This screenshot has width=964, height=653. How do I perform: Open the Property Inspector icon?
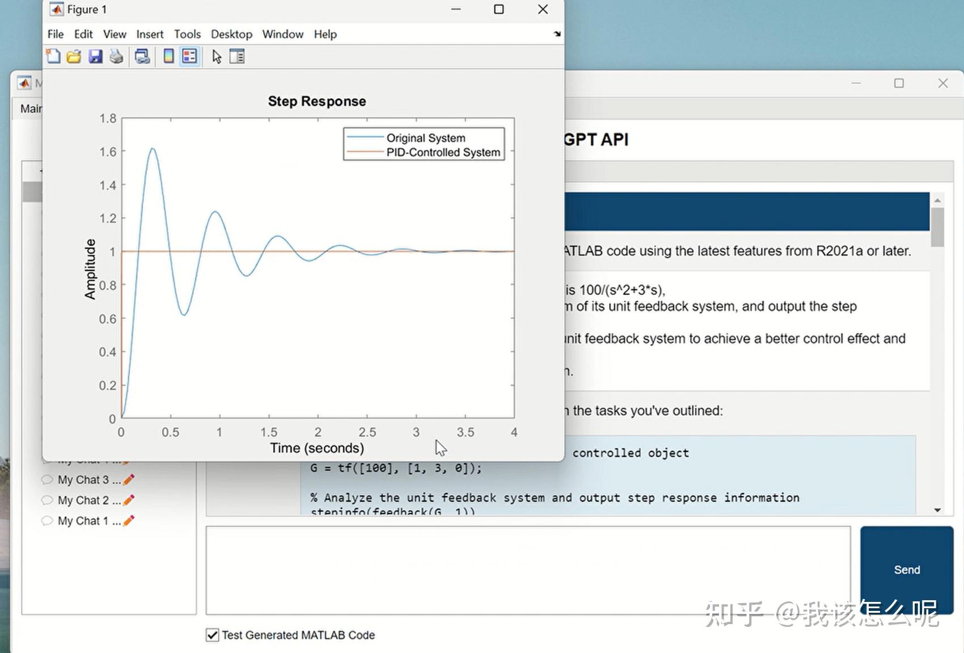[237, 56]
